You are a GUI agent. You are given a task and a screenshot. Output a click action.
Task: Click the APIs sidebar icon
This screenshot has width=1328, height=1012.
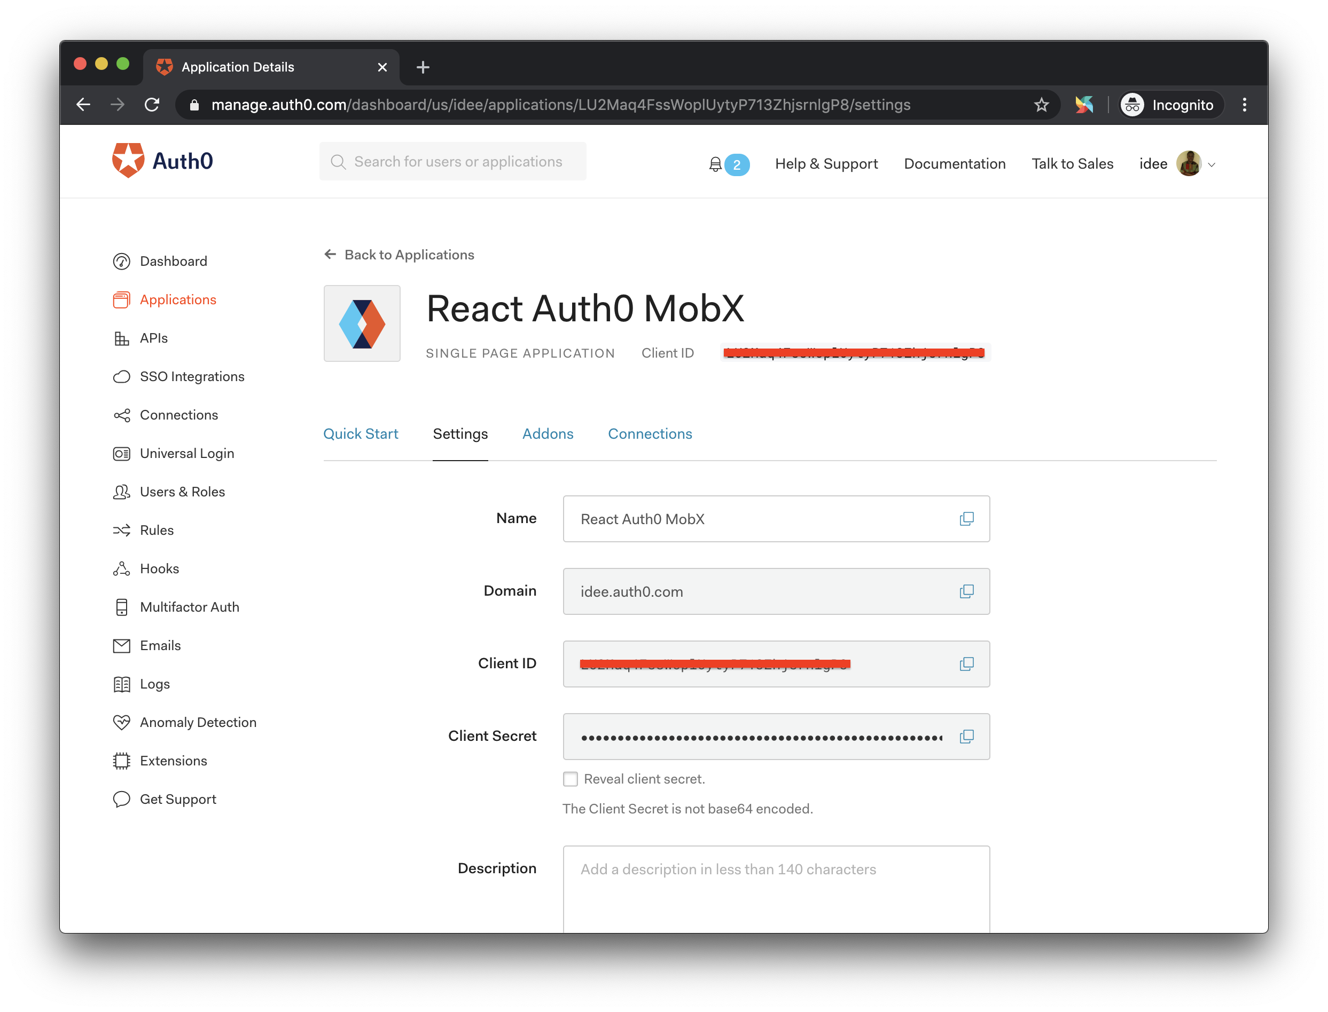122,339
